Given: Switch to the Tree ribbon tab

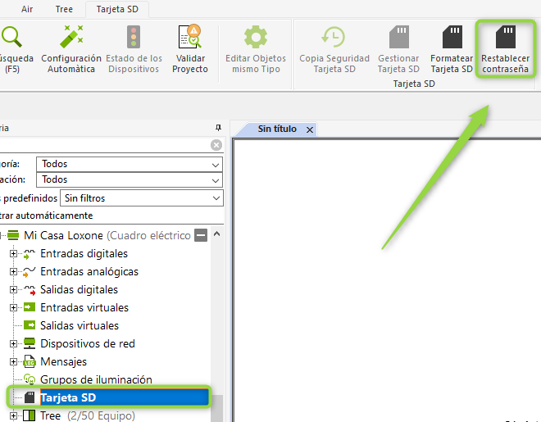Looking at the screenshot, I should pos(64,10).
